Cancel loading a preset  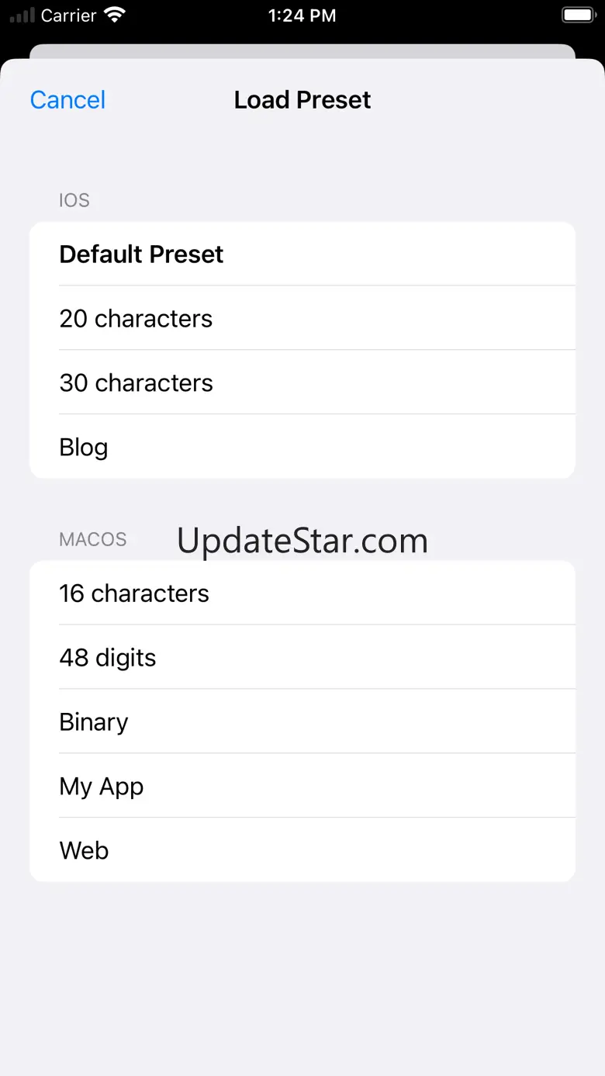click(67, 100)
